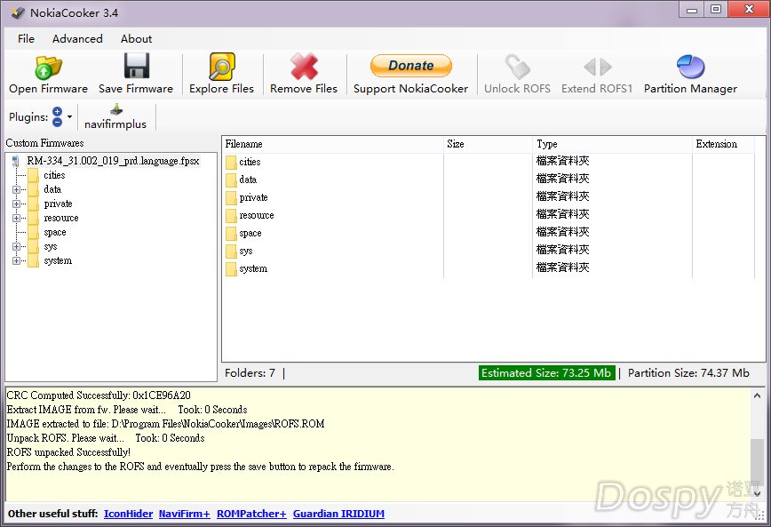Click the log panel vertical scrollbar
This screenshot has width=771, height=527.
756,444
